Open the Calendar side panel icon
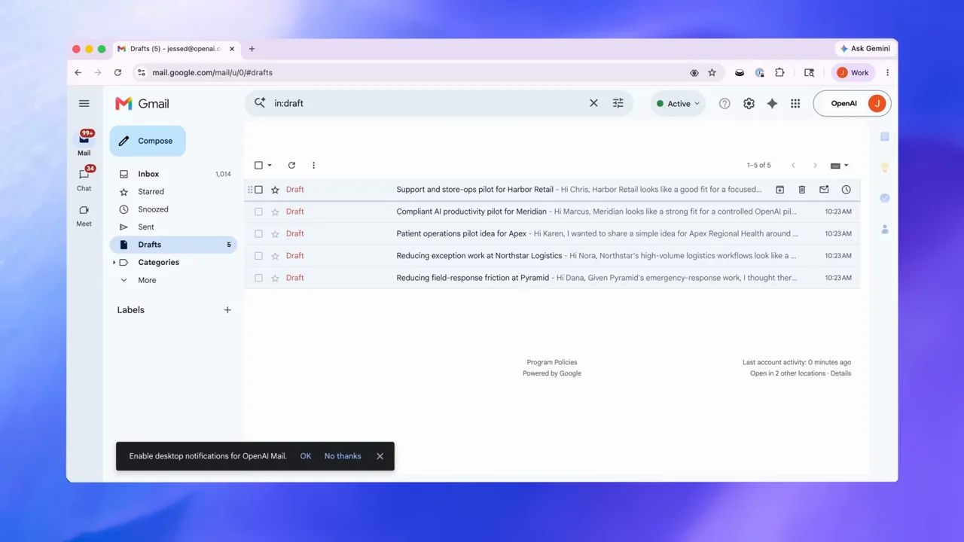 pos(885,136)
